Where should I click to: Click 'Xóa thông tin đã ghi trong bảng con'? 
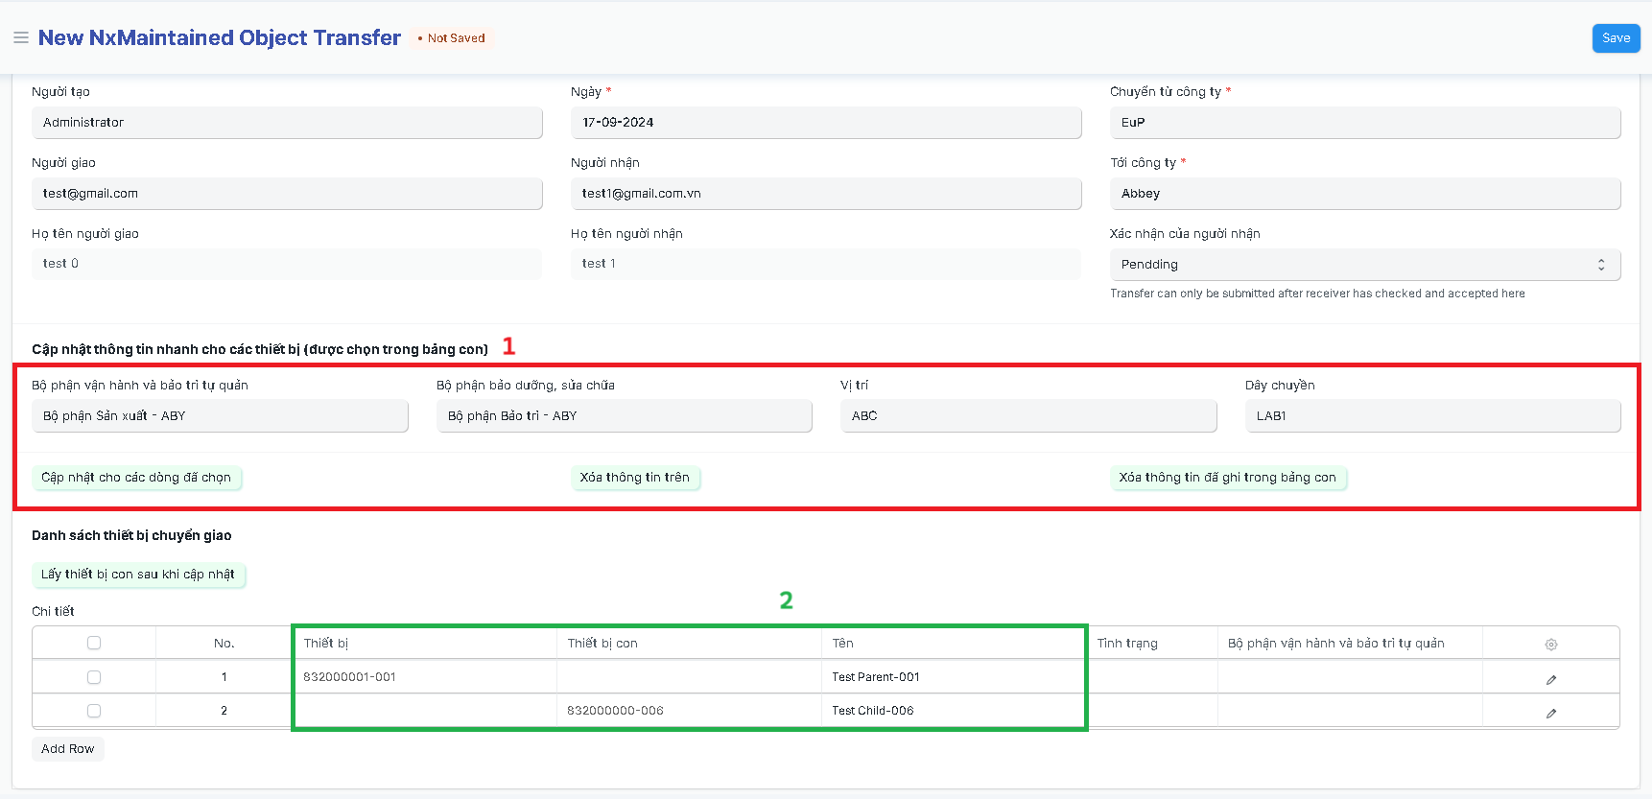pos(1227,478)
